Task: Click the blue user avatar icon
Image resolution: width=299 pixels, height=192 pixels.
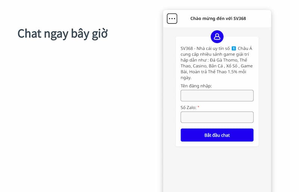Action: tap(217, 37)
